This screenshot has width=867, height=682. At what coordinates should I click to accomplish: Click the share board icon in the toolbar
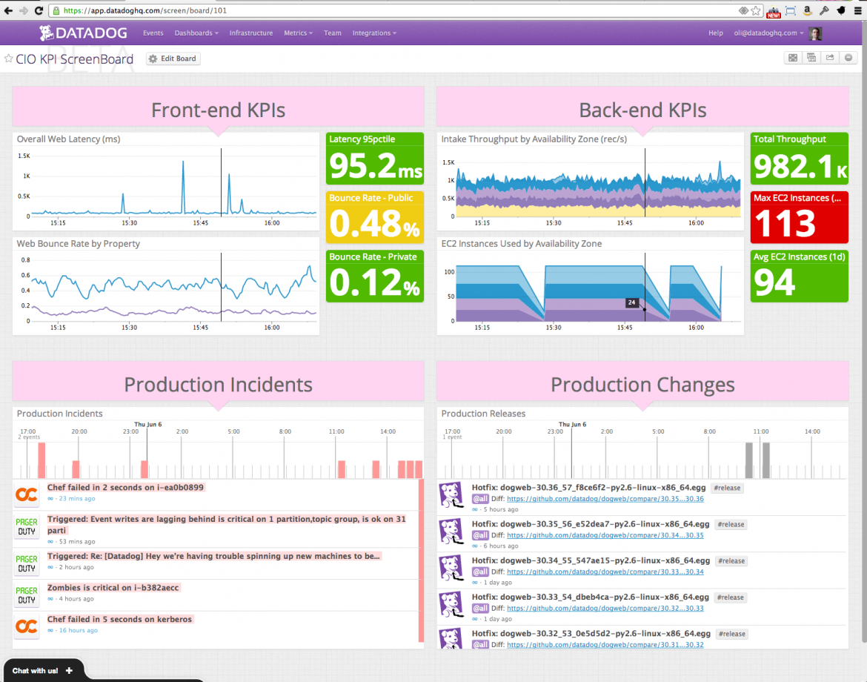(829, 57)
